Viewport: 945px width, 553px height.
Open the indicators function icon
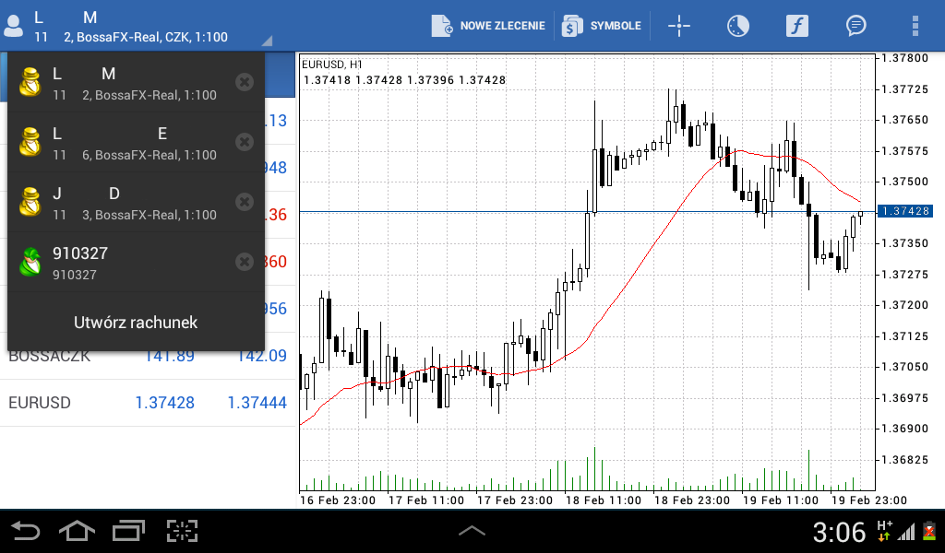pyautogui.click(x=796, y=26)
